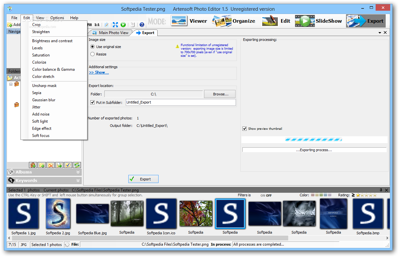Click the Keywords panel tag icon
Image resolution: width=399 pixels, height=257 pixels.
pos(11,180)
